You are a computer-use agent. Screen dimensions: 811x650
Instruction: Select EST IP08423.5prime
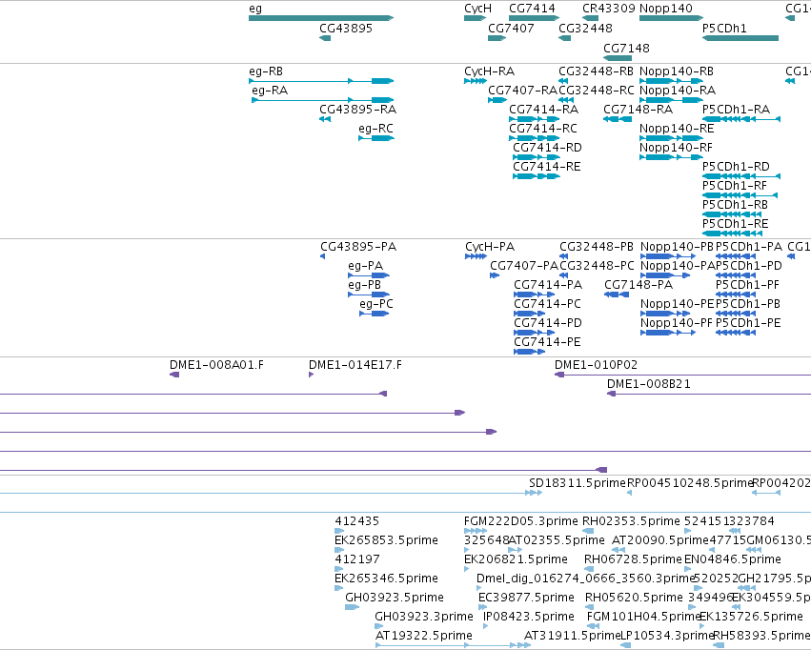[529, 618]
